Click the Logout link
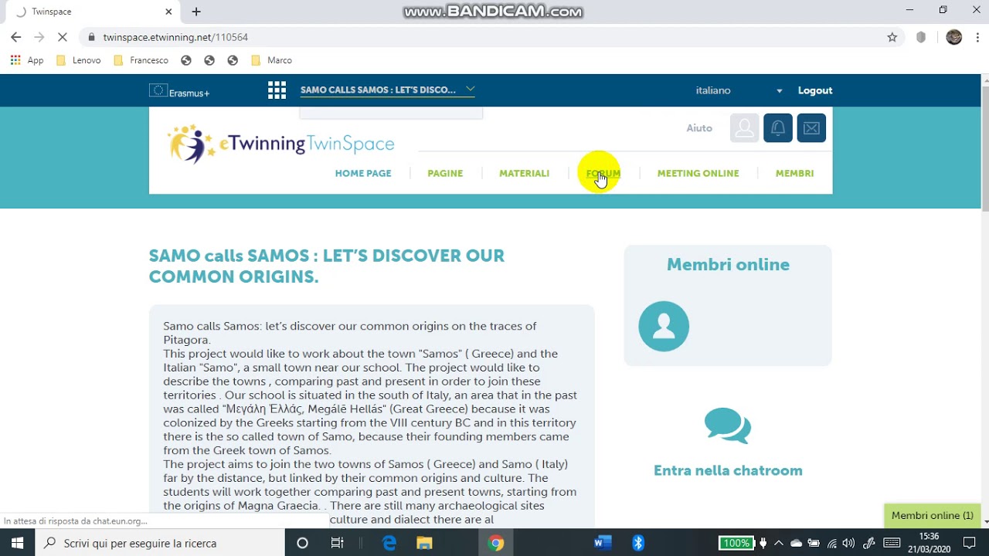 coord(815,90)
